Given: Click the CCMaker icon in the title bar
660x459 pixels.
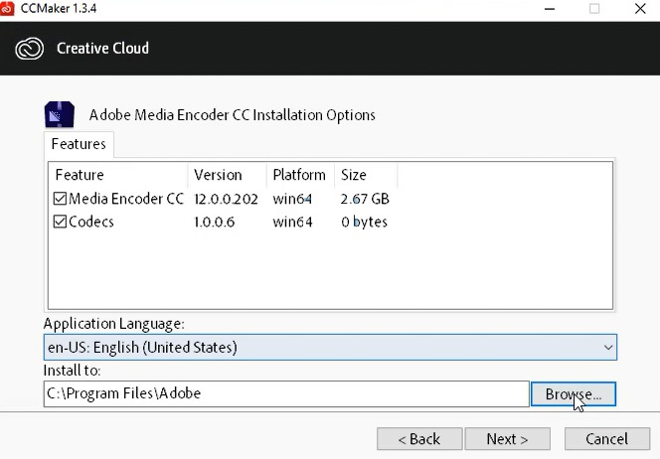Looking at the screenshot, I should coord(9,9).
